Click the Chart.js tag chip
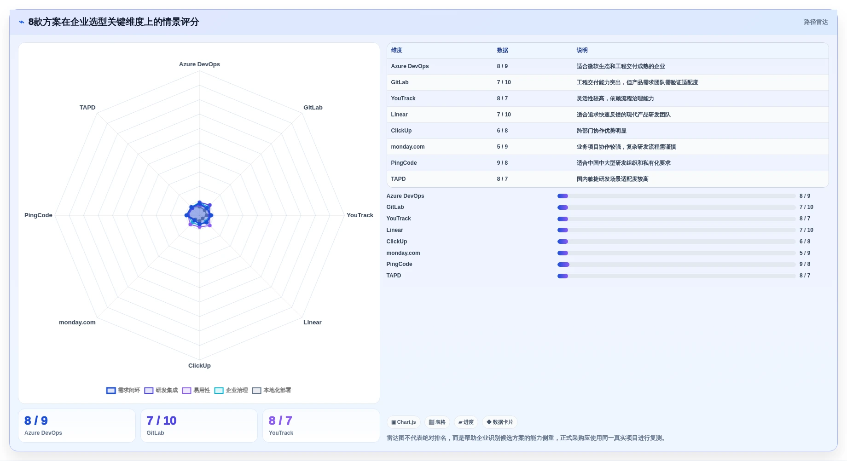This screenshot has height=461, width=847. pyautogui.click(x=404, y=422)
